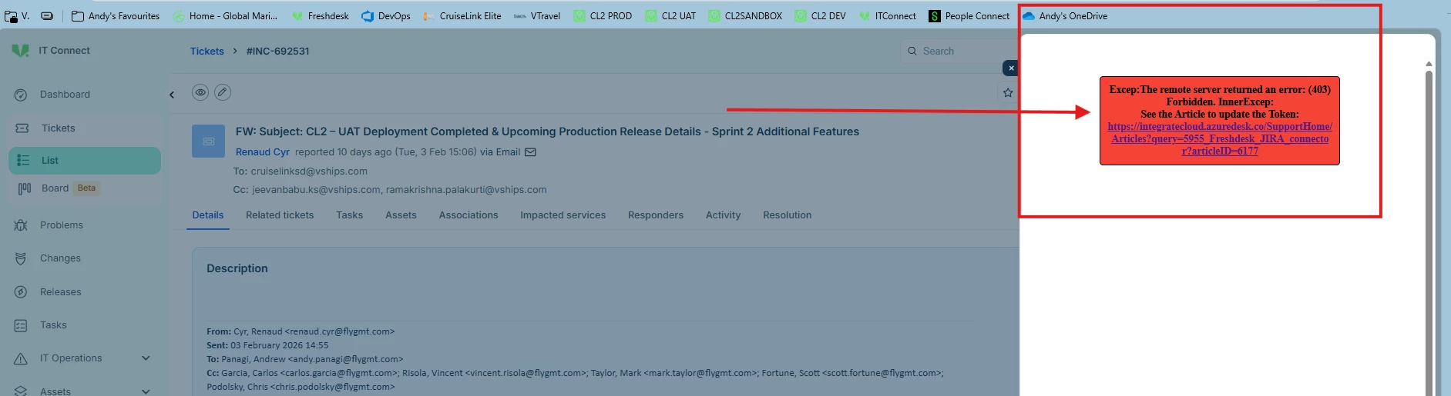Click the watch ticket eye icon
The width and height of the screenshot is (1451, 396).
pyautogui.click(x=200, y=92)
